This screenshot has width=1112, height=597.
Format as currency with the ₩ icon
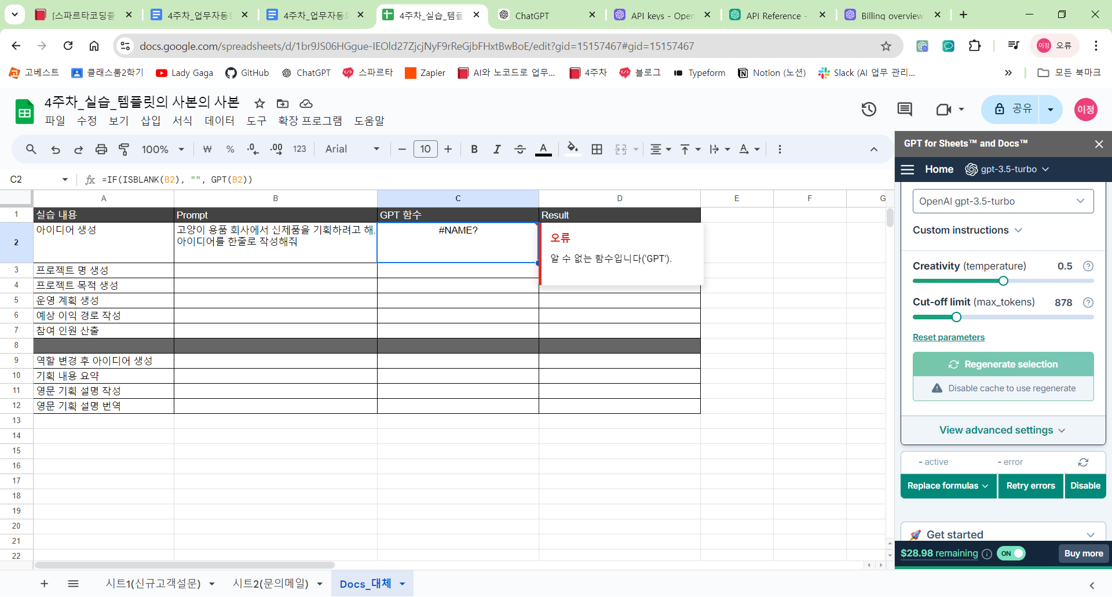coord(207,150)
